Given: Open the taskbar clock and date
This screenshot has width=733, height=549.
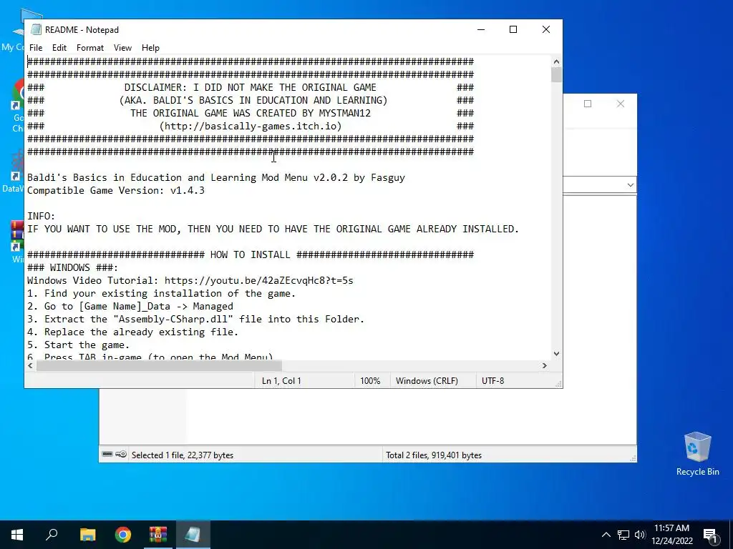Looking at the screenshot, I should [x=671, y=535].
